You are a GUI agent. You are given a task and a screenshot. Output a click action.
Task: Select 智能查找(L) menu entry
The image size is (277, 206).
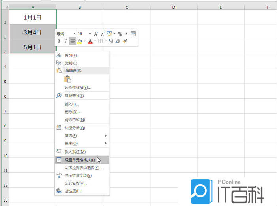click(82, 96)
